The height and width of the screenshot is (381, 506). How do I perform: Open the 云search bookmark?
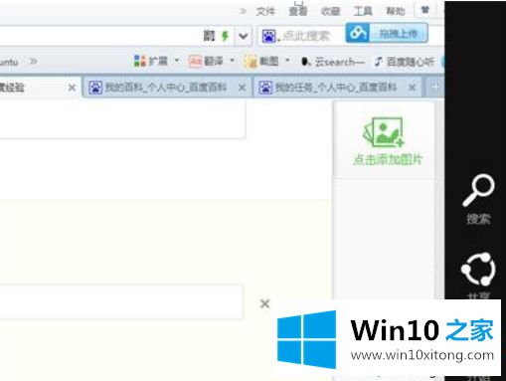pyautogui.click(x=333, y=62)
